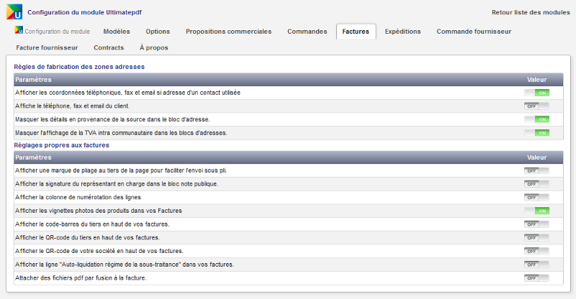Turn off masking of TVA intra communautaire
The width and height of the screenshot is (576, 299).
click(x=536, y=133)
